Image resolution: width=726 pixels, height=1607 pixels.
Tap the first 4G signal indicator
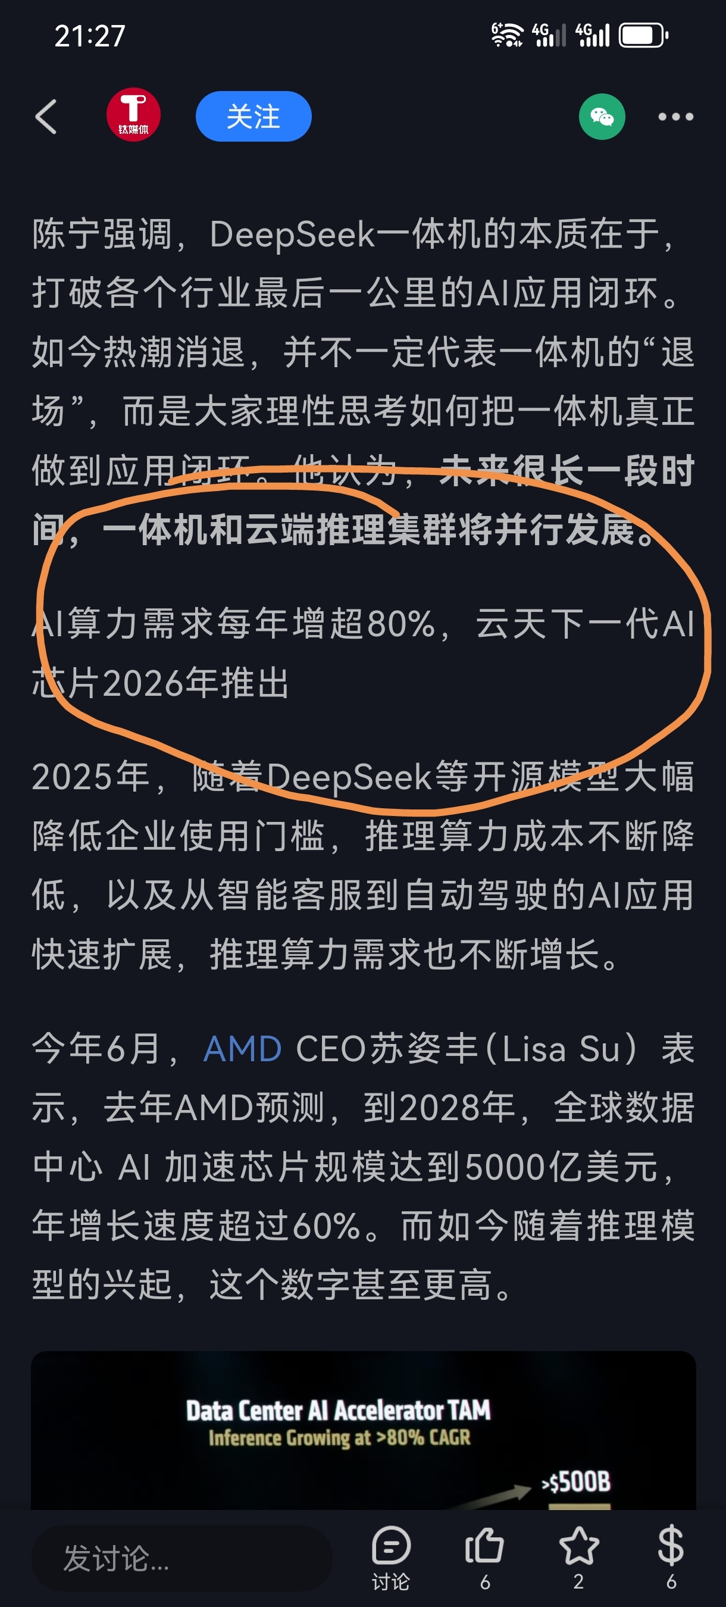click(549, 35)
